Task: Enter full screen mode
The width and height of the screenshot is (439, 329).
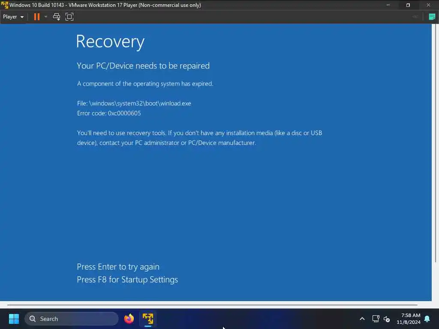Action: tap(69, 17)
